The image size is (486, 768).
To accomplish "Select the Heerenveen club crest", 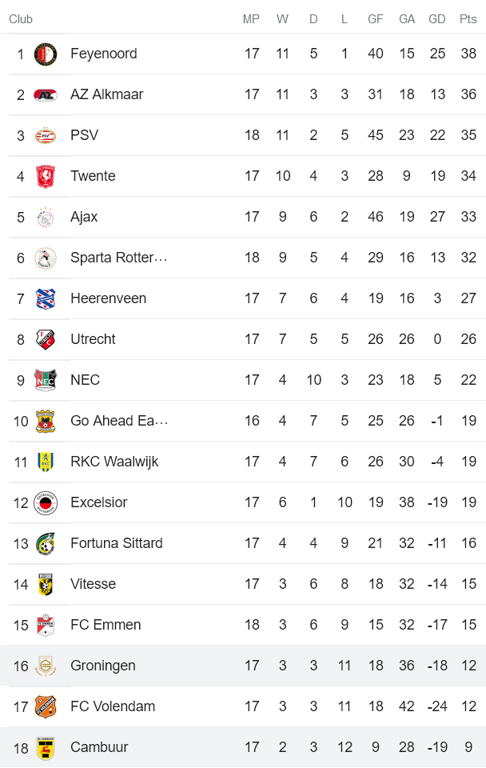I will 46,298.
